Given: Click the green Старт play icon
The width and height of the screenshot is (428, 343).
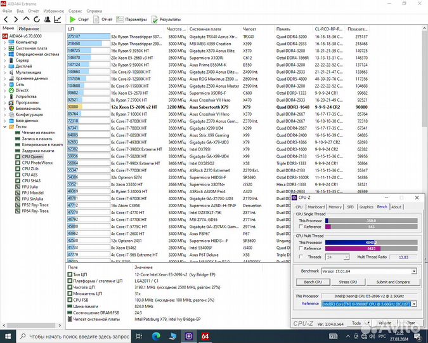Looking at the screenshot, I should click(72, 20).
